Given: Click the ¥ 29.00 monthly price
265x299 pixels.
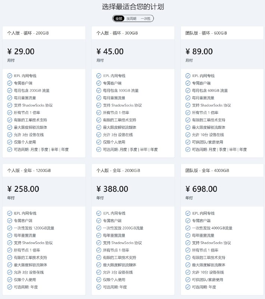Looking at the screenshot, I should pos(21,52).
